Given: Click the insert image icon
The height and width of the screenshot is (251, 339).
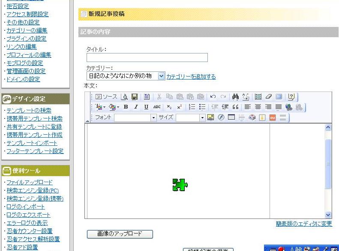Looking at the screenshot, I should click(210, 118).
